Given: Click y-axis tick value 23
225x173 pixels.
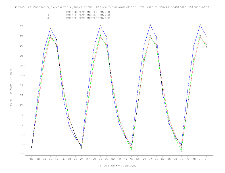Looking at the screenshot, I should [22, 75].
